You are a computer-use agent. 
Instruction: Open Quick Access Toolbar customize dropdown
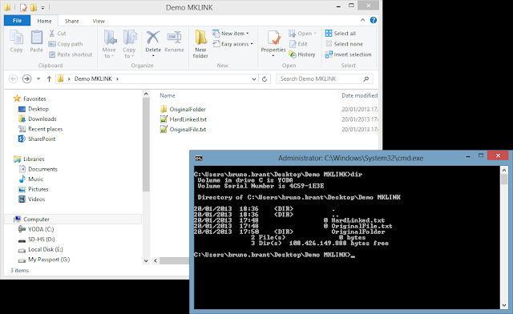pyautogui.click(x=42, y=7)
